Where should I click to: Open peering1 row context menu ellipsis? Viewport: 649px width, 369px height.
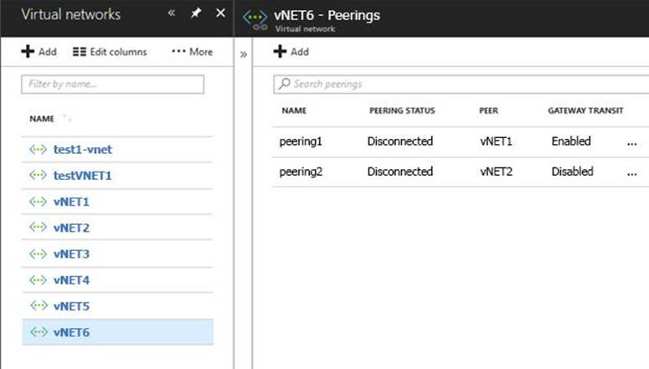point(631,142)
